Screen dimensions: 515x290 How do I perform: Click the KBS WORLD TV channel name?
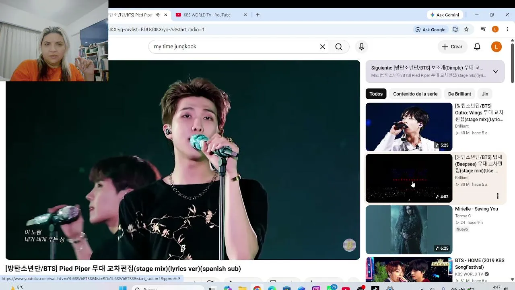click(x=469, y=274)
